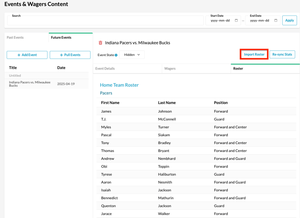Click first name Tyrese
This screenshot has width=300, height=218.
(x=106, y=174)
